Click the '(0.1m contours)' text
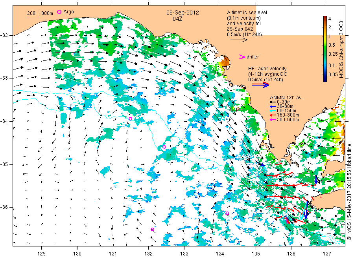The width and height of the screenshot is (354, 259). pos(244,18)
